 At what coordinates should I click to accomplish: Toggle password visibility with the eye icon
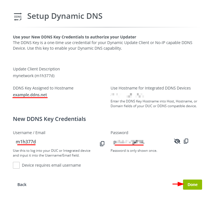(177, 141)
